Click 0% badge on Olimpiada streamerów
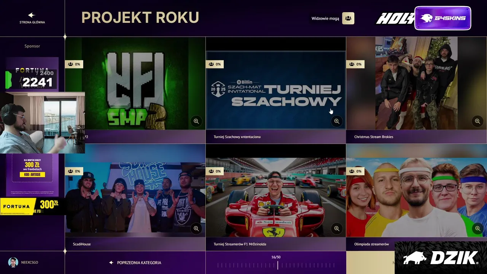This screenshot has width=487, height=274. [x=355, y=171]
